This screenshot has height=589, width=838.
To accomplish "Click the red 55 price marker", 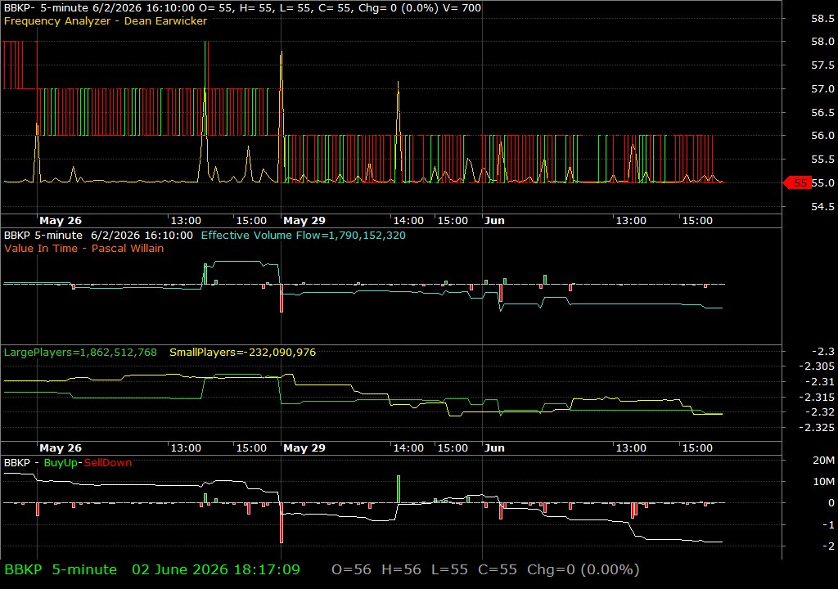I will (797, 182).
